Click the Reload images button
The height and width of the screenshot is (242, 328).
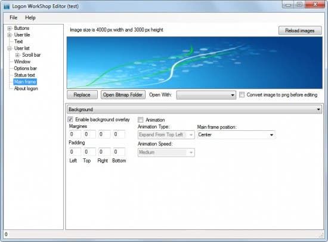click(300, 30)
